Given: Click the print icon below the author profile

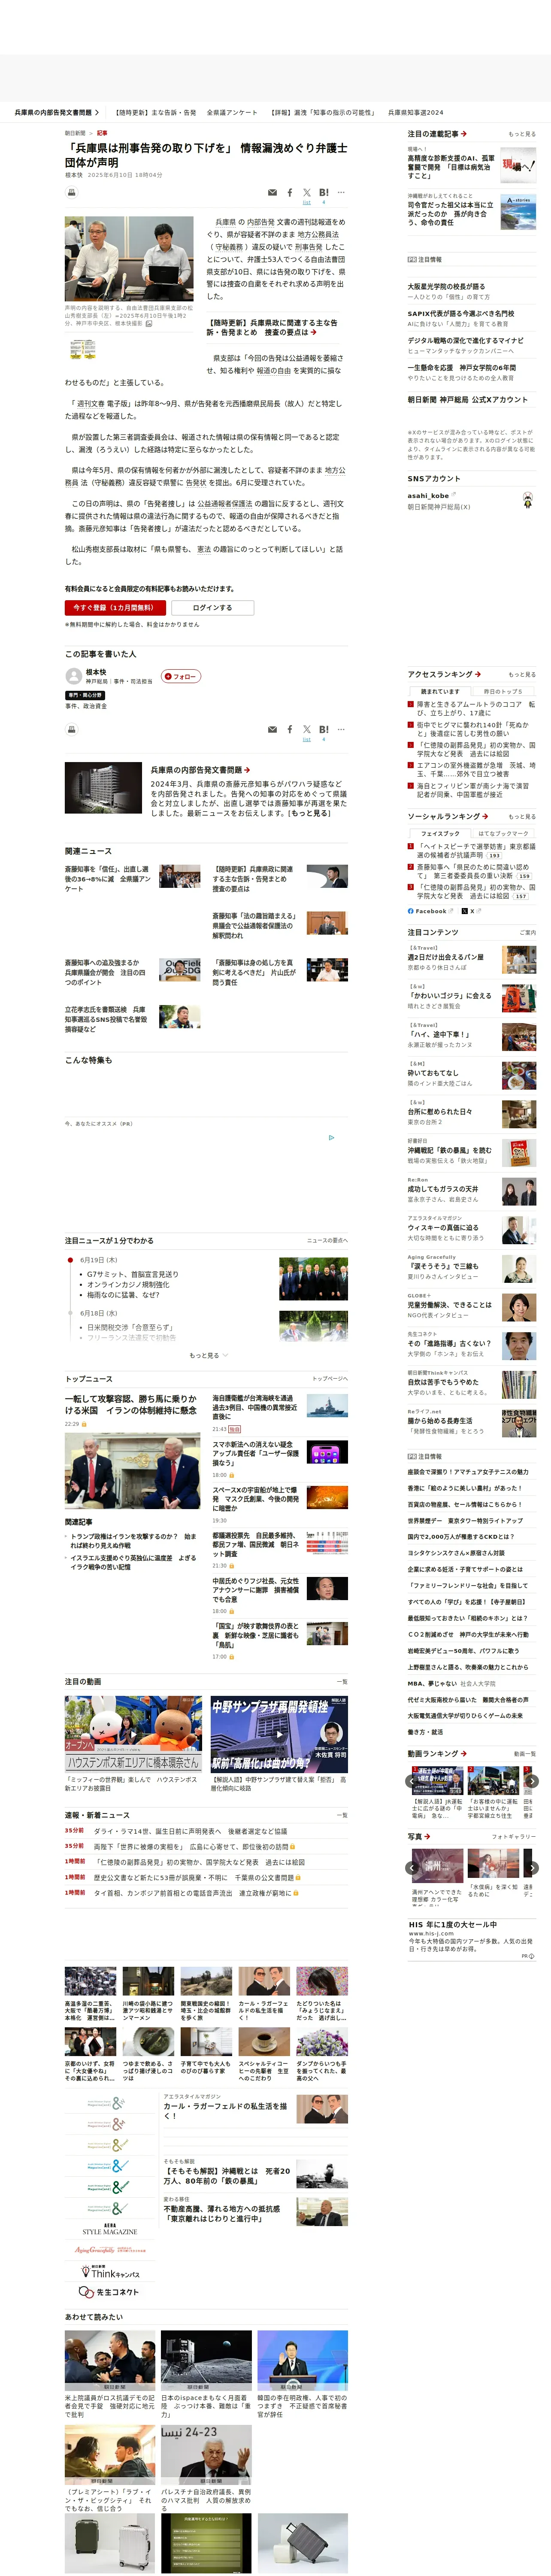Looking at the screenshot, I should click(71, 730).
